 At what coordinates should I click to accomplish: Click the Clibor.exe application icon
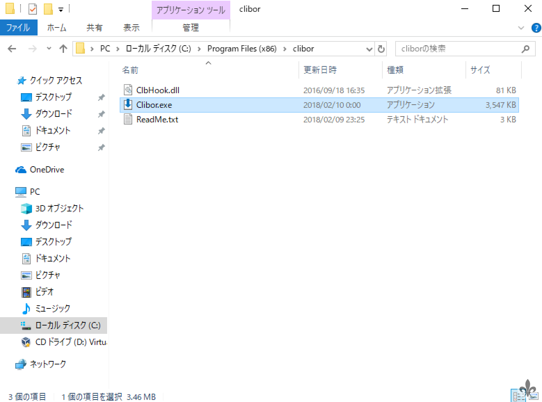point(128,105)
